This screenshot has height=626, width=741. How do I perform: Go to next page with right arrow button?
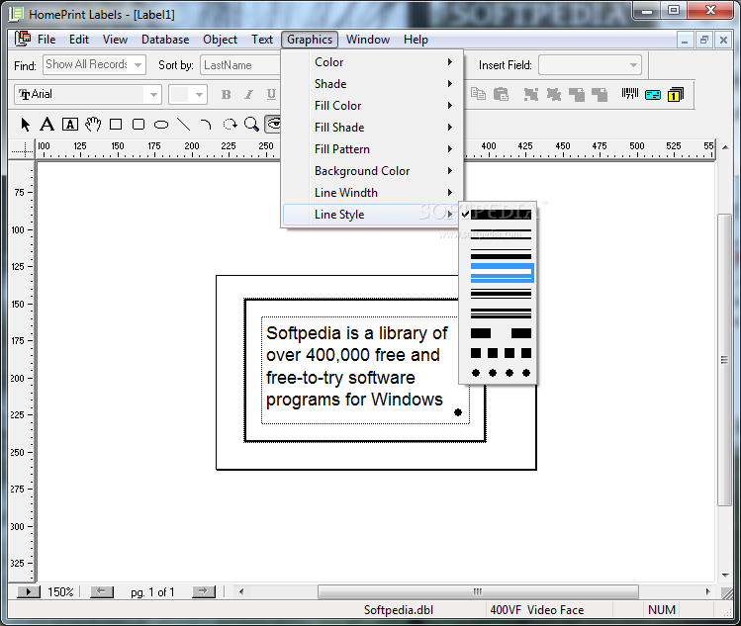point(203,591)
